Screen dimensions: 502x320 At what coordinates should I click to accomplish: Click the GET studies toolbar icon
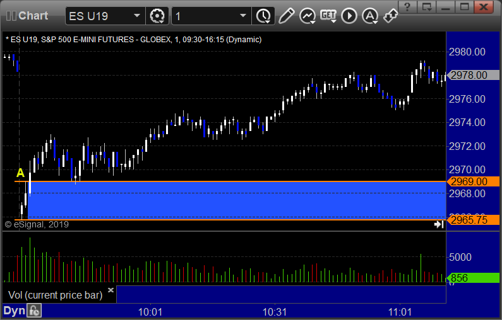[x=328, y=16]
